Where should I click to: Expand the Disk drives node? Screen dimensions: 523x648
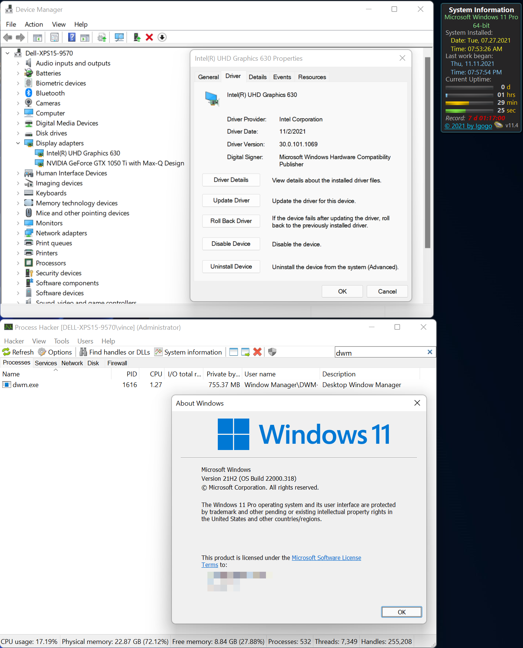click(x=18, y=133)
